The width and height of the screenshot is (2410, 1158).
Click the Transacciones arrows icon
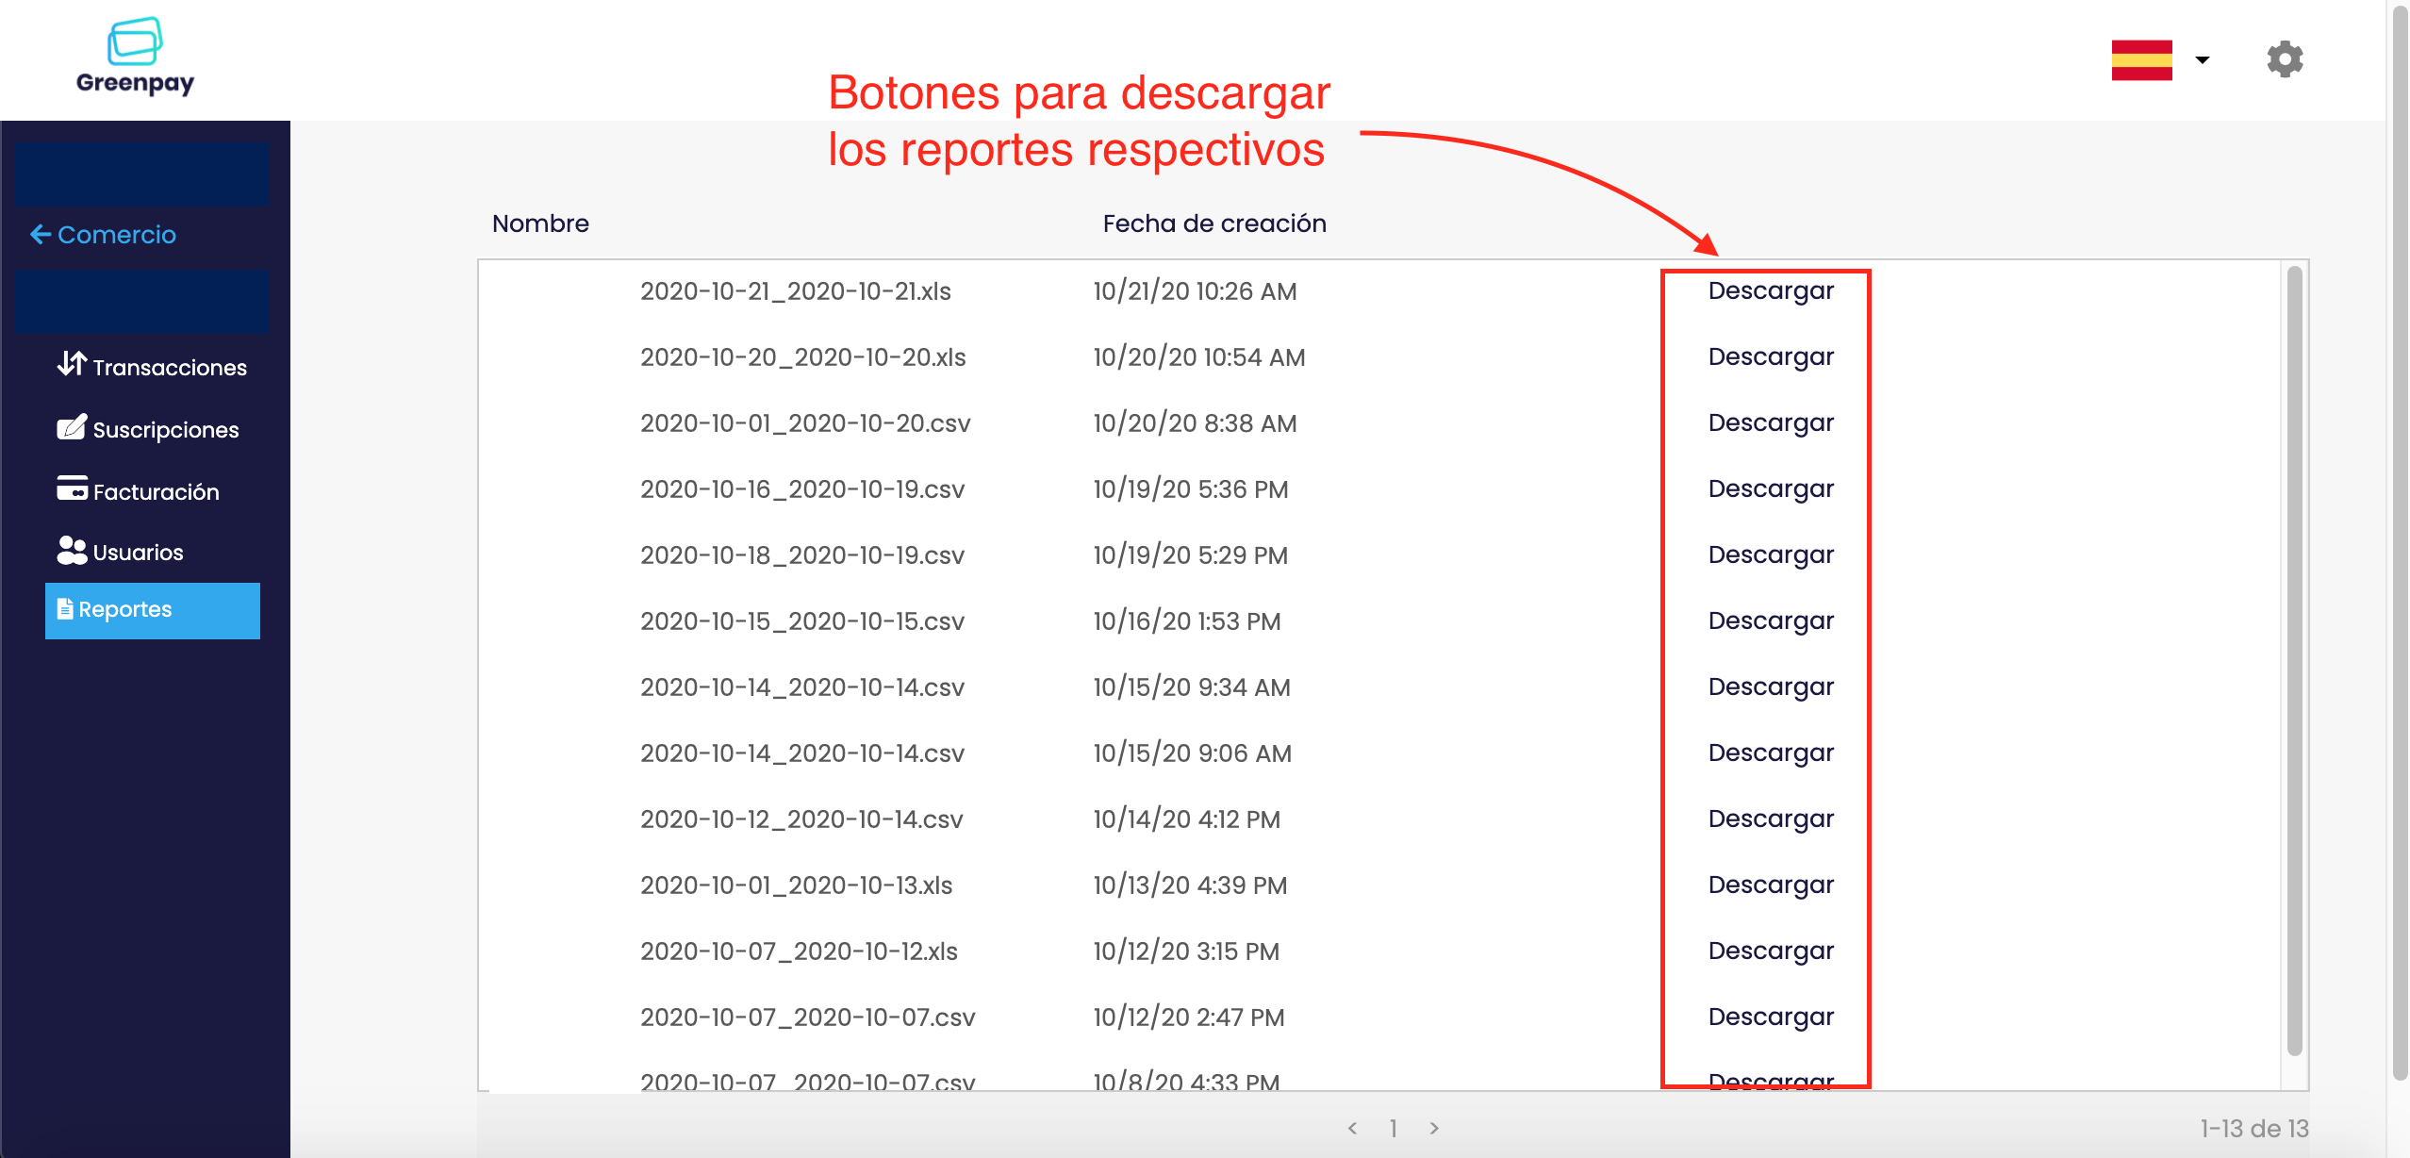click(x=72, y=364)
